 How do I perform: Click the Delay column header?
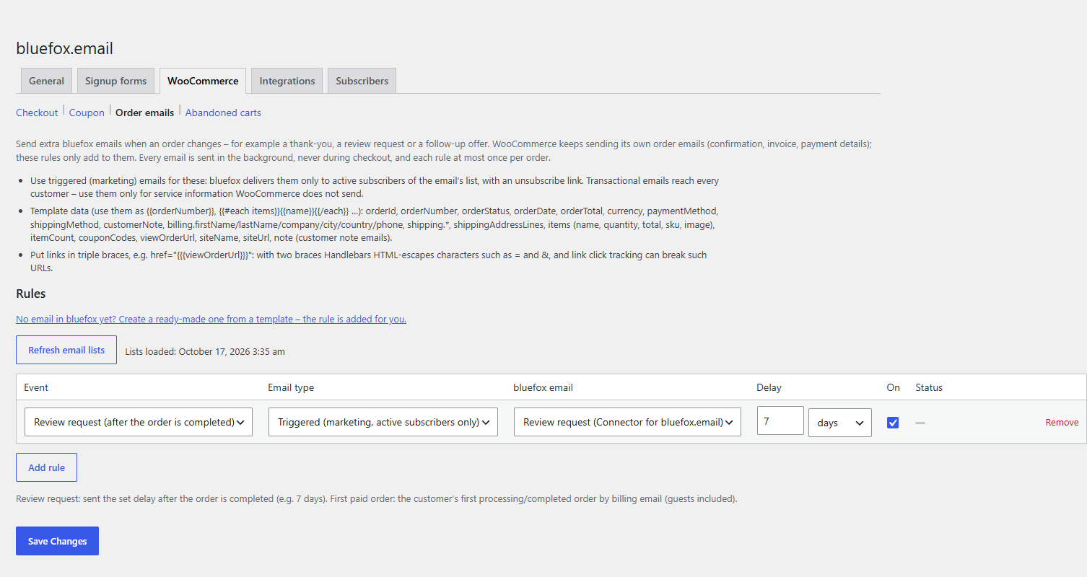pyautogui.click(x=769, y=387)
